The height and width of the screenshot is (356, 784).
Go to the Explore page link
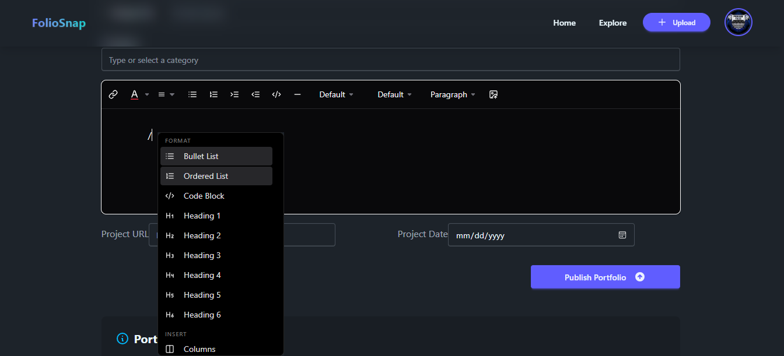pos(612,23)
